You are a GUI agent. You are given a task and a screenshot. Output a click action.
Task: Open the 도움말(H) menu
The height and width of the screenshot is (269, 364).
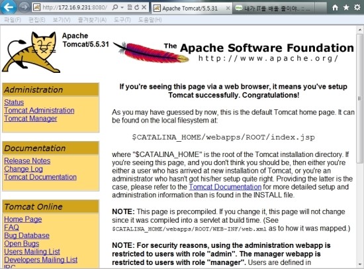(x=150, y=20)
